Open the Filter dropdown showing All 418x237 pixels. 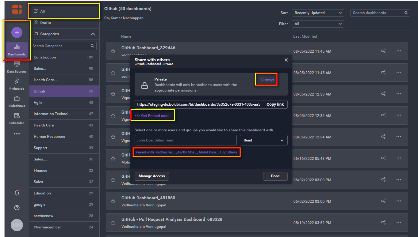[318, 24]
